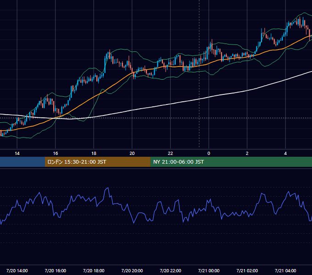Click the 7/20 14:00 time label
The width and height of the screenshot is (312, 275).
pyautogui.click(x=17, y=270)
